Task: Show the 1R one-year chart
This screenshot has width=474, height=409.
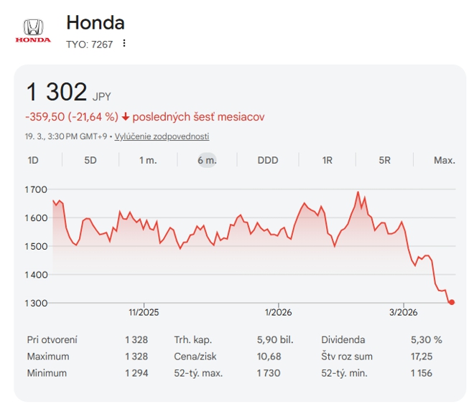Action: coord(327,160)
